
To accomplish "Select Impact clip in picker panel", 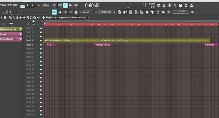I will coord(11,34).
